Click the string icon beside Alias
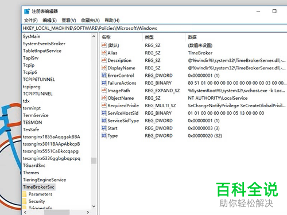Image resolution: width=287 pixels, height=215 pixels. (x=104, y=53)
